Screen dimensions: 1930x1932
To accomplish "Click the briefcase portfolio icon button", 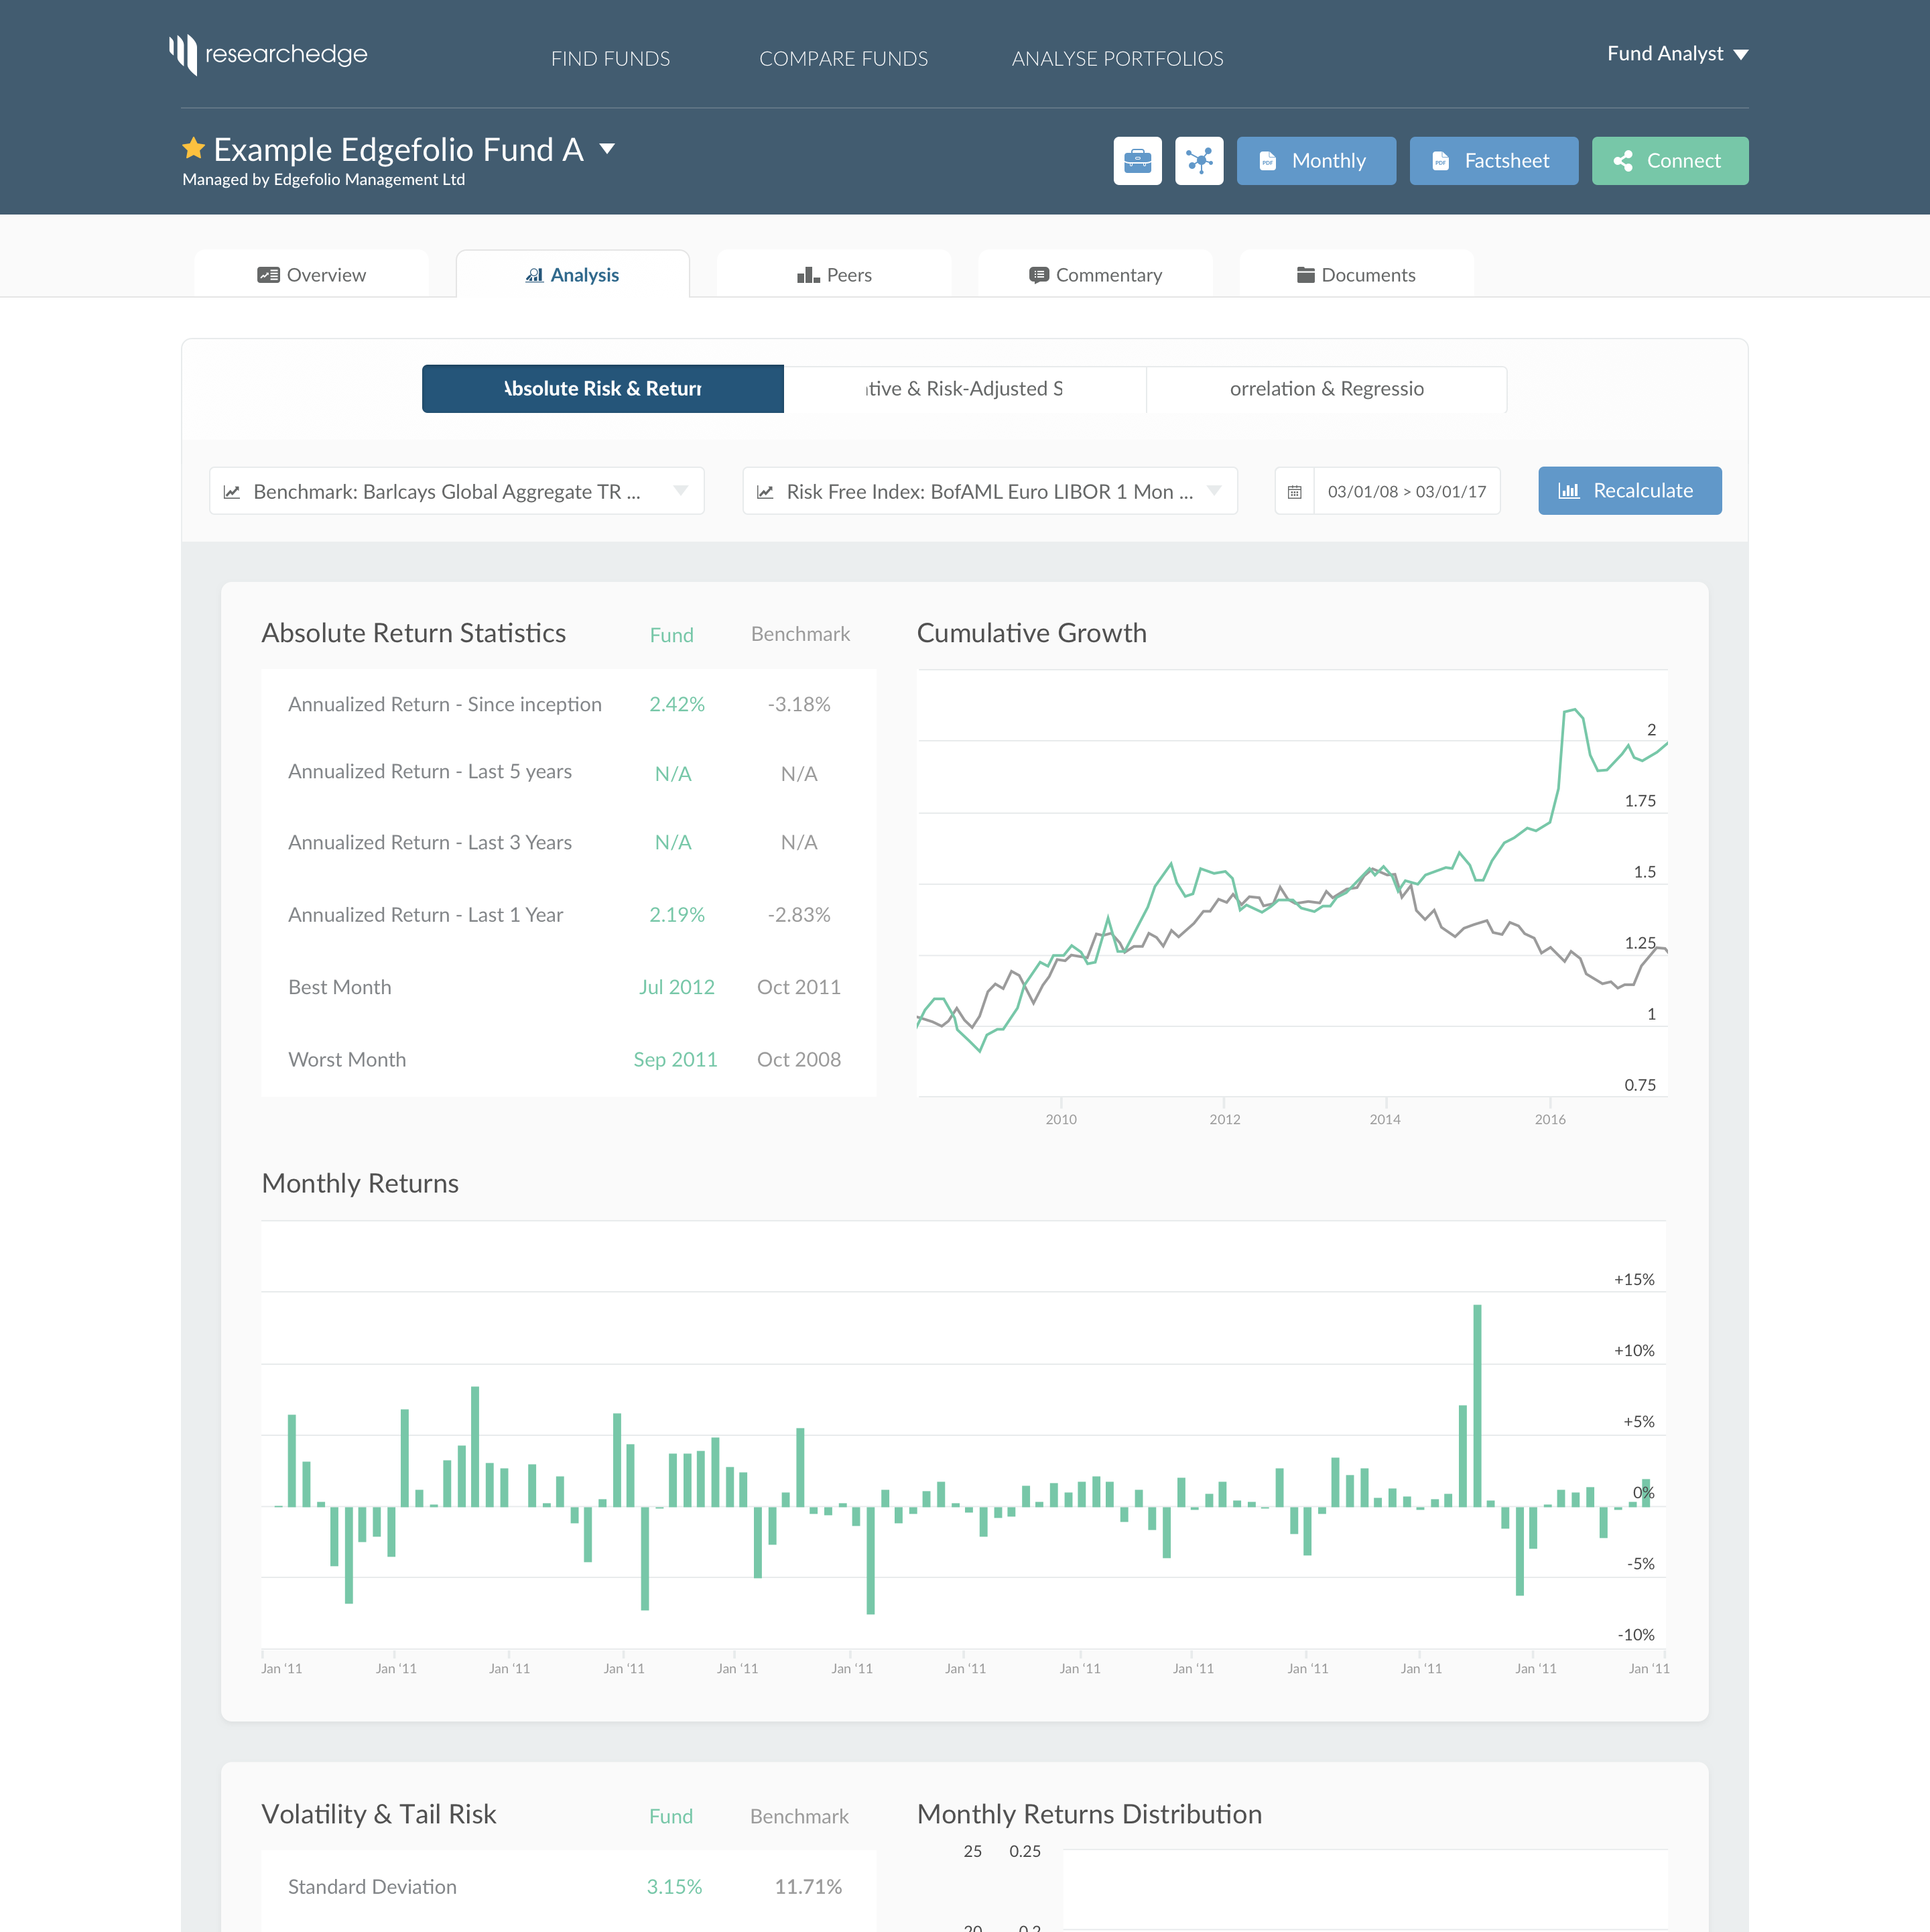I will pyautogui.click(x=1137, y=161).
